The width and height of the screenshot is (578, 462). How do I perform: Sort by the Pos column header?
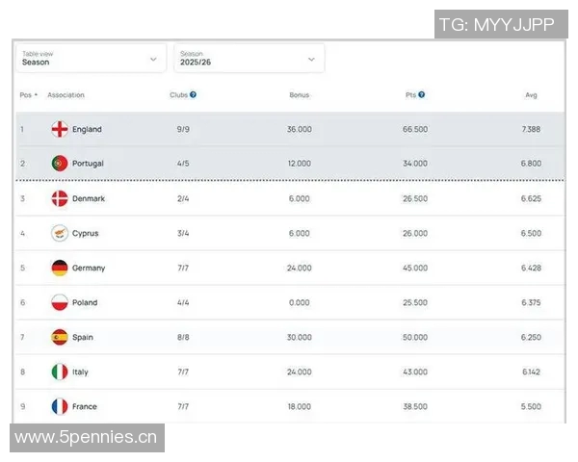click(x=28, y=95)
